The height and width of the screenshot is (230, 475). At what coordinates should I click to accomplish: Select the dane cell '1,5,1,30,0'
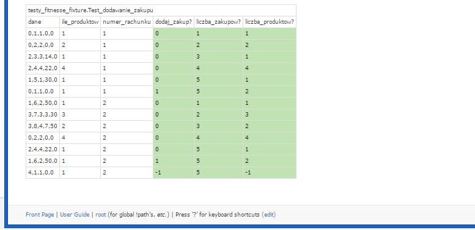click(x=43, y=80)
